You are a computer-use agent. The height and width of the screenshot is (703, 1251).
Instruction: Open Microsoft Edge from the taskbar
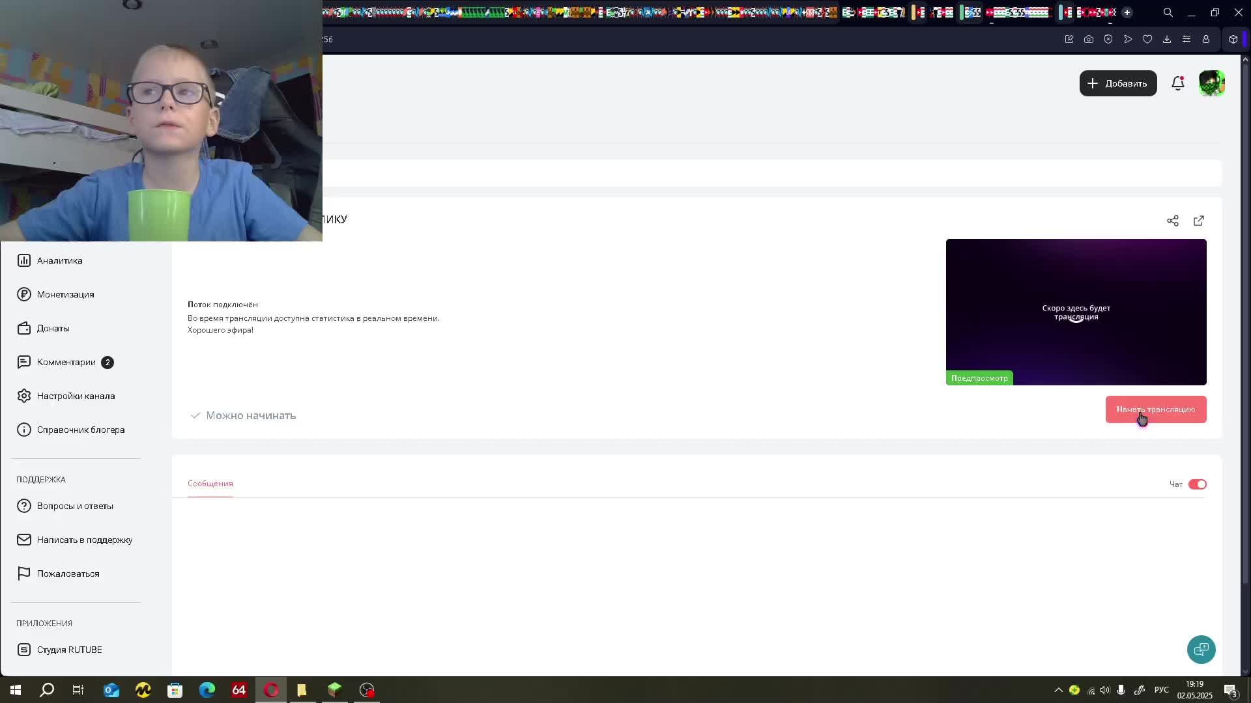click(207, 690)
